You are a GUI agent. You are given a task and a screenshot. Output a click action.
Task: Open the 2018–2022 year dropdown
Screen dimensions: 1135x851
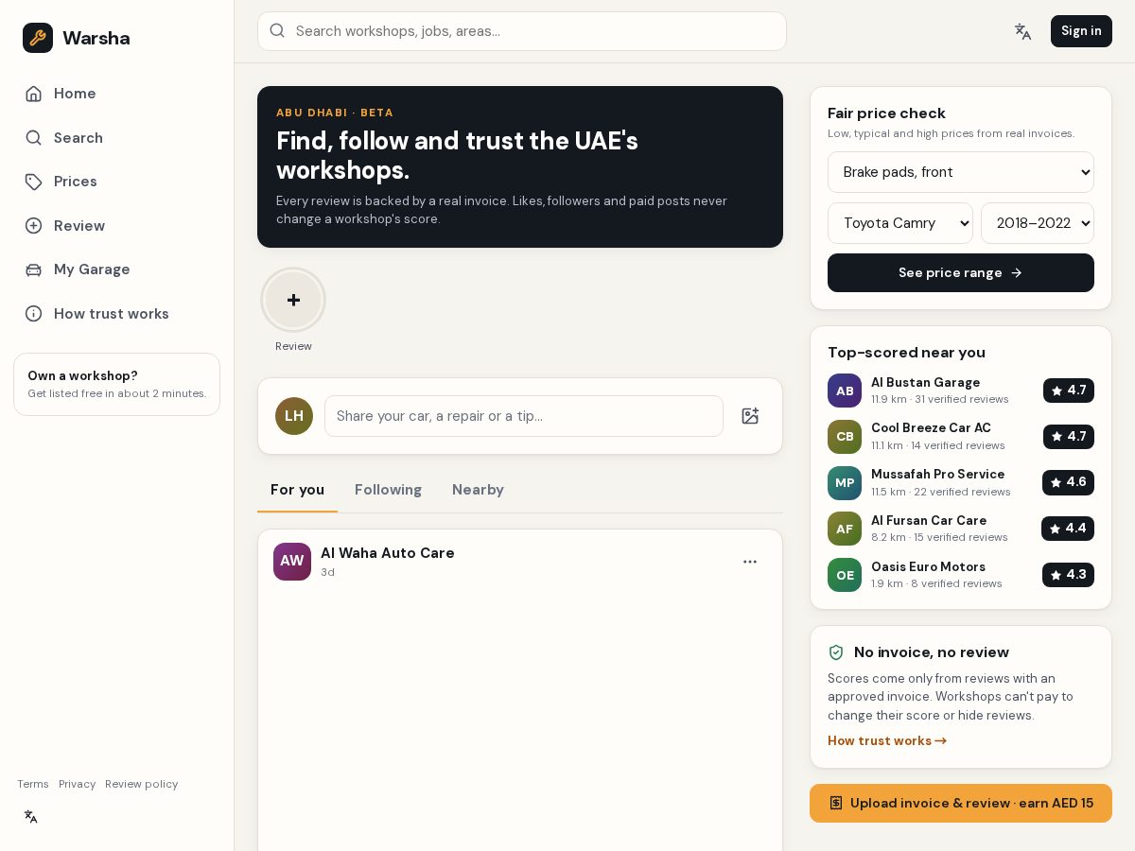click(x=1038, y=223)
